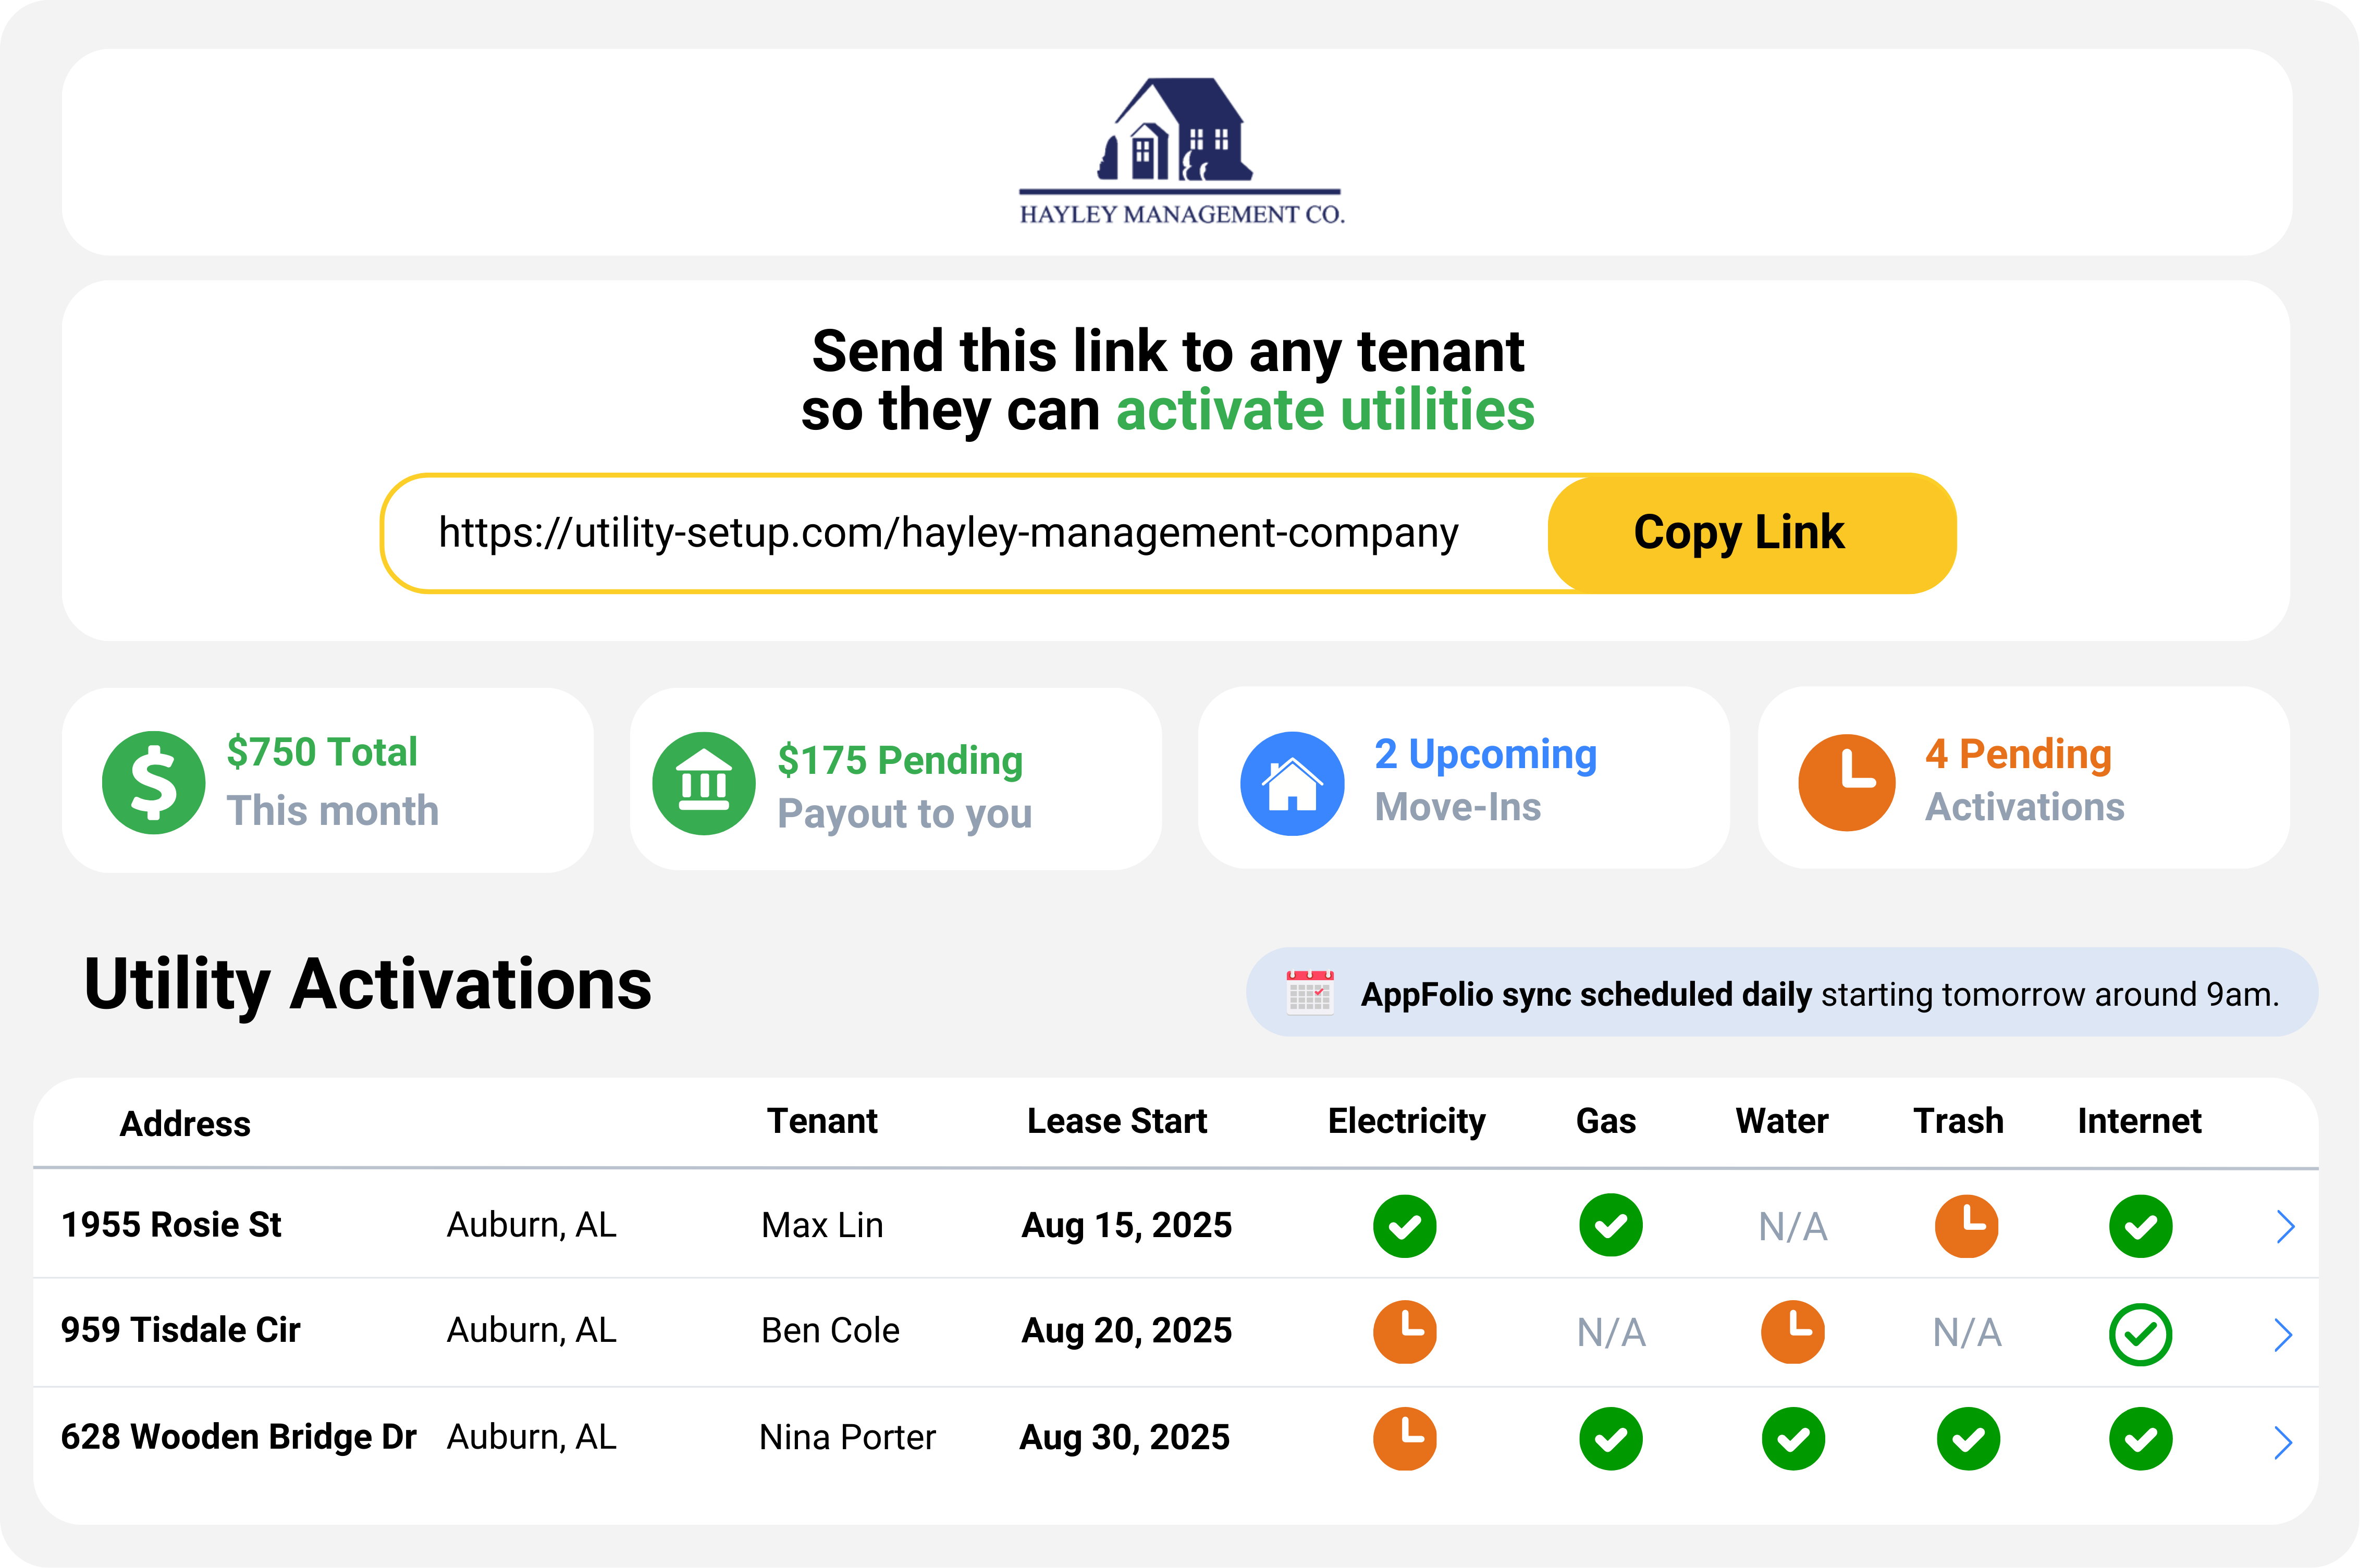
Task: Click lease start Aug 30, 2025
Action: (x=1124, y=1438)
